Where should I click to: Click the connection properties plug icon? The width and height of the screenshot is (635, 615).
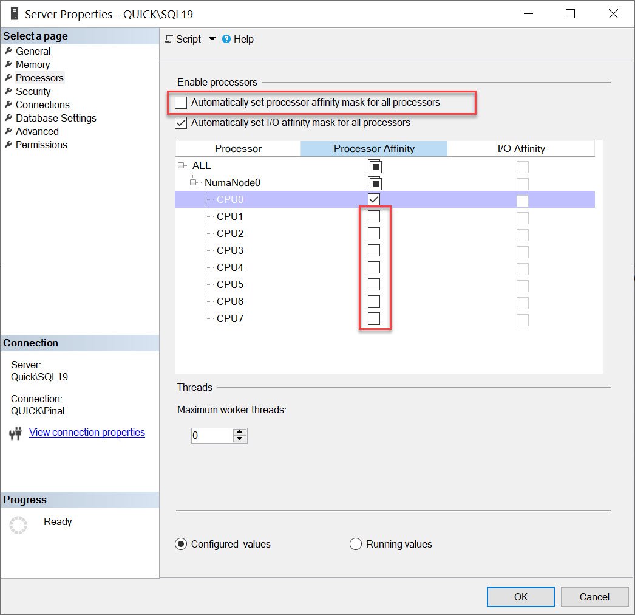click(x=16, y=433)
